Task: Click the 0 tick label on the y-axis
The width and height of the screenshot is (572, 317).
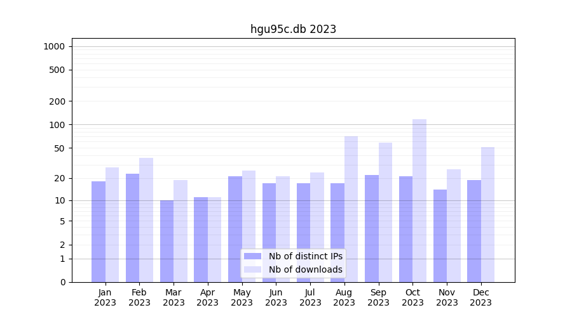Action: tap(62, 282)
